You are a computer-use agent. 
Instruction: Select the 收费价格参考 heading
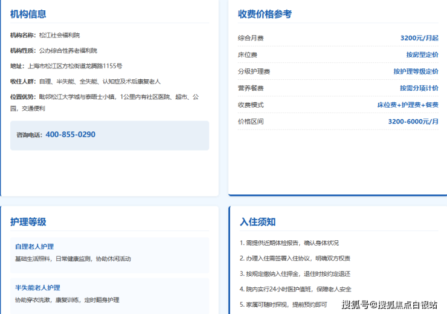(265, 14)
